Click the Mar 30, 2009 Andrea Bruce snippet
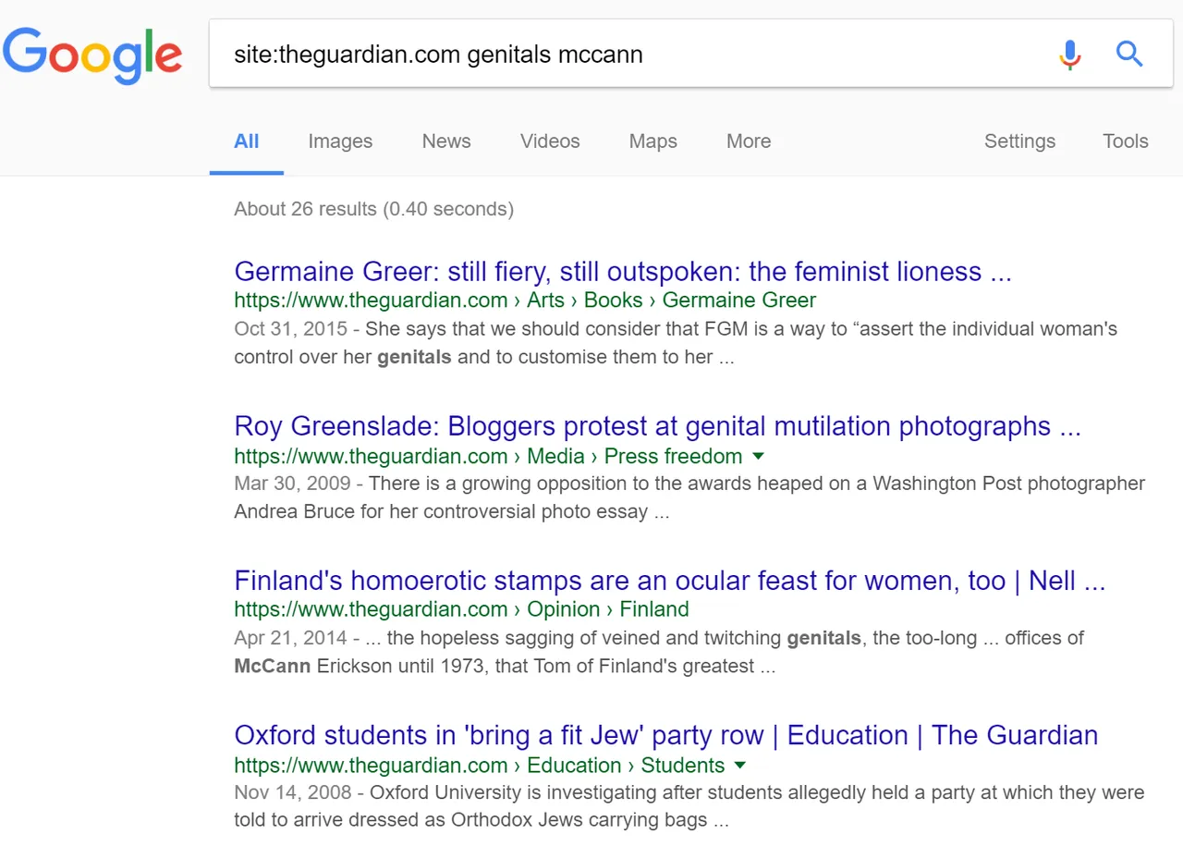The width and height of the screenshot is (1183, 846). click(689, 497)
